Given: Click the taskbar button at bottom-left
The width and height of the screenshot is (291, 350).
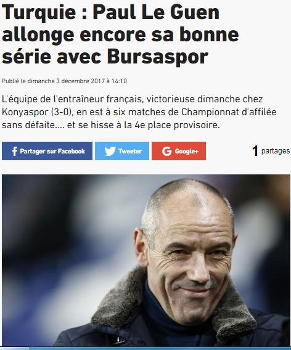Looking at the screenshot, I should tap(15, 349).
